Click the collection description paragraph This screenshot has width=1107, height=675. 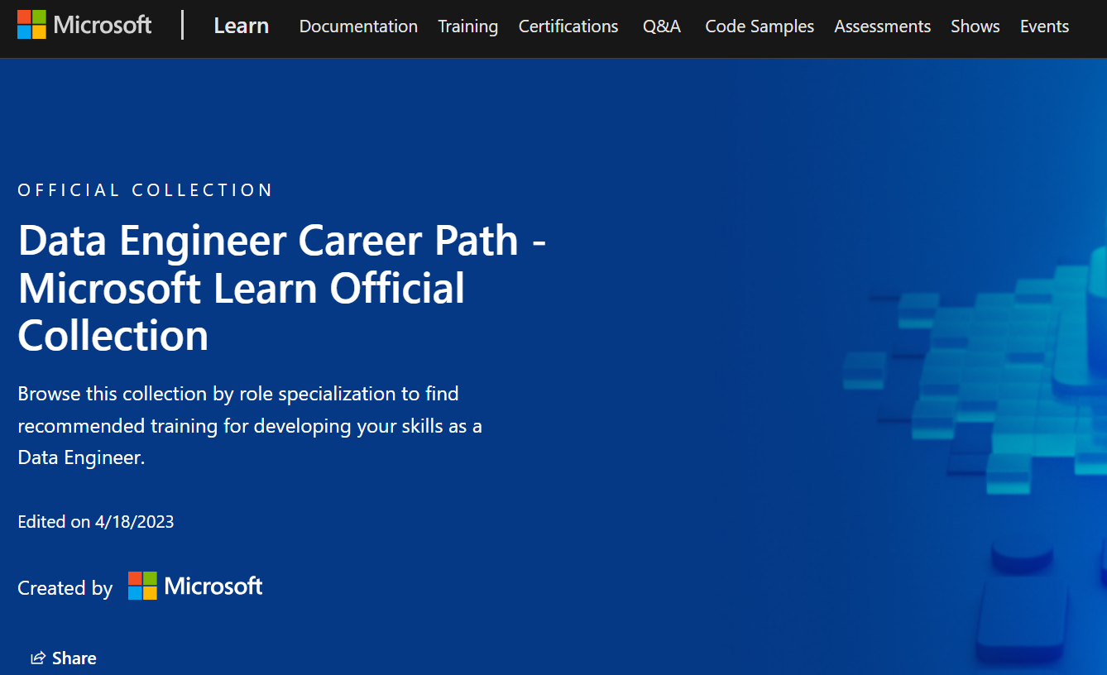click(x=248, y=424)
